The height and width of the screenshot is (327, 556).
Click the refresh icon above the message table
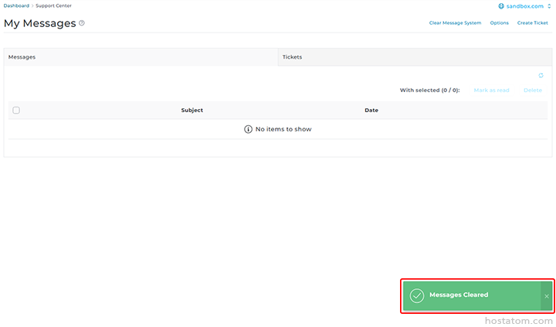pyautogui.click(x=541, y=76)
